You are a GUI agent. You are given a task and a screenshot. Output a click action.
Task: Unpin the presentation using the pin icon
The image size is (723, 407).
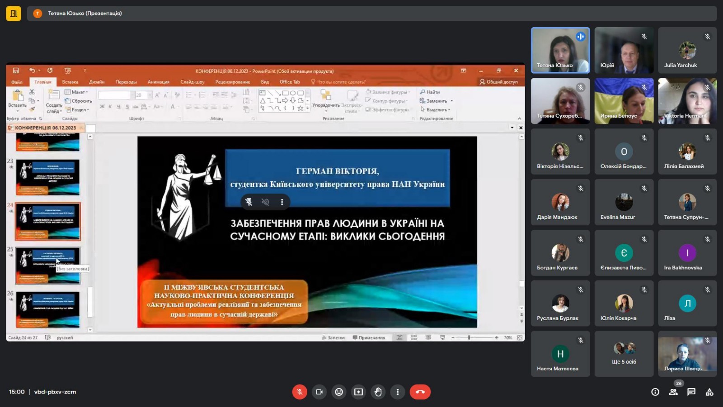(x=249, y=202)
